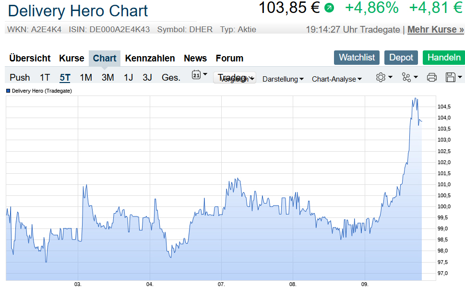Click the green up-arrow trend icon
The height and width of the screenshot is (288, 465).
click(x=329, y=8)
